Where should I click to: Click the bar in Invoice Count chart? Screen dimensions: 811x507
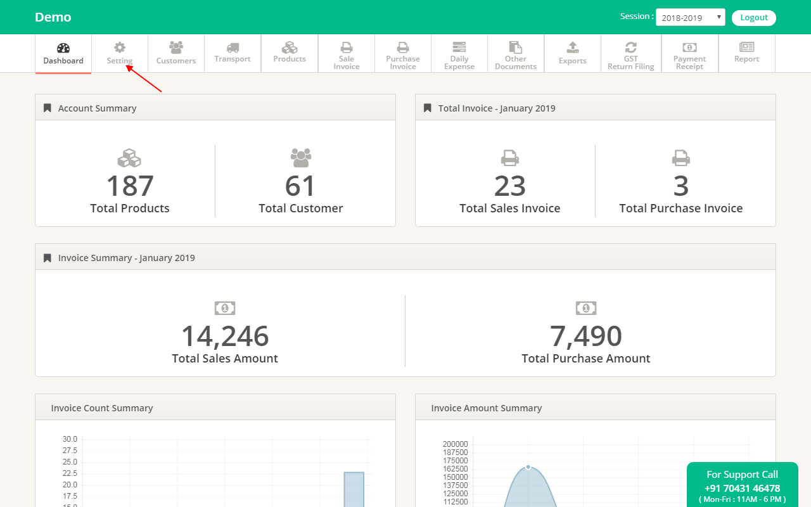354,489
